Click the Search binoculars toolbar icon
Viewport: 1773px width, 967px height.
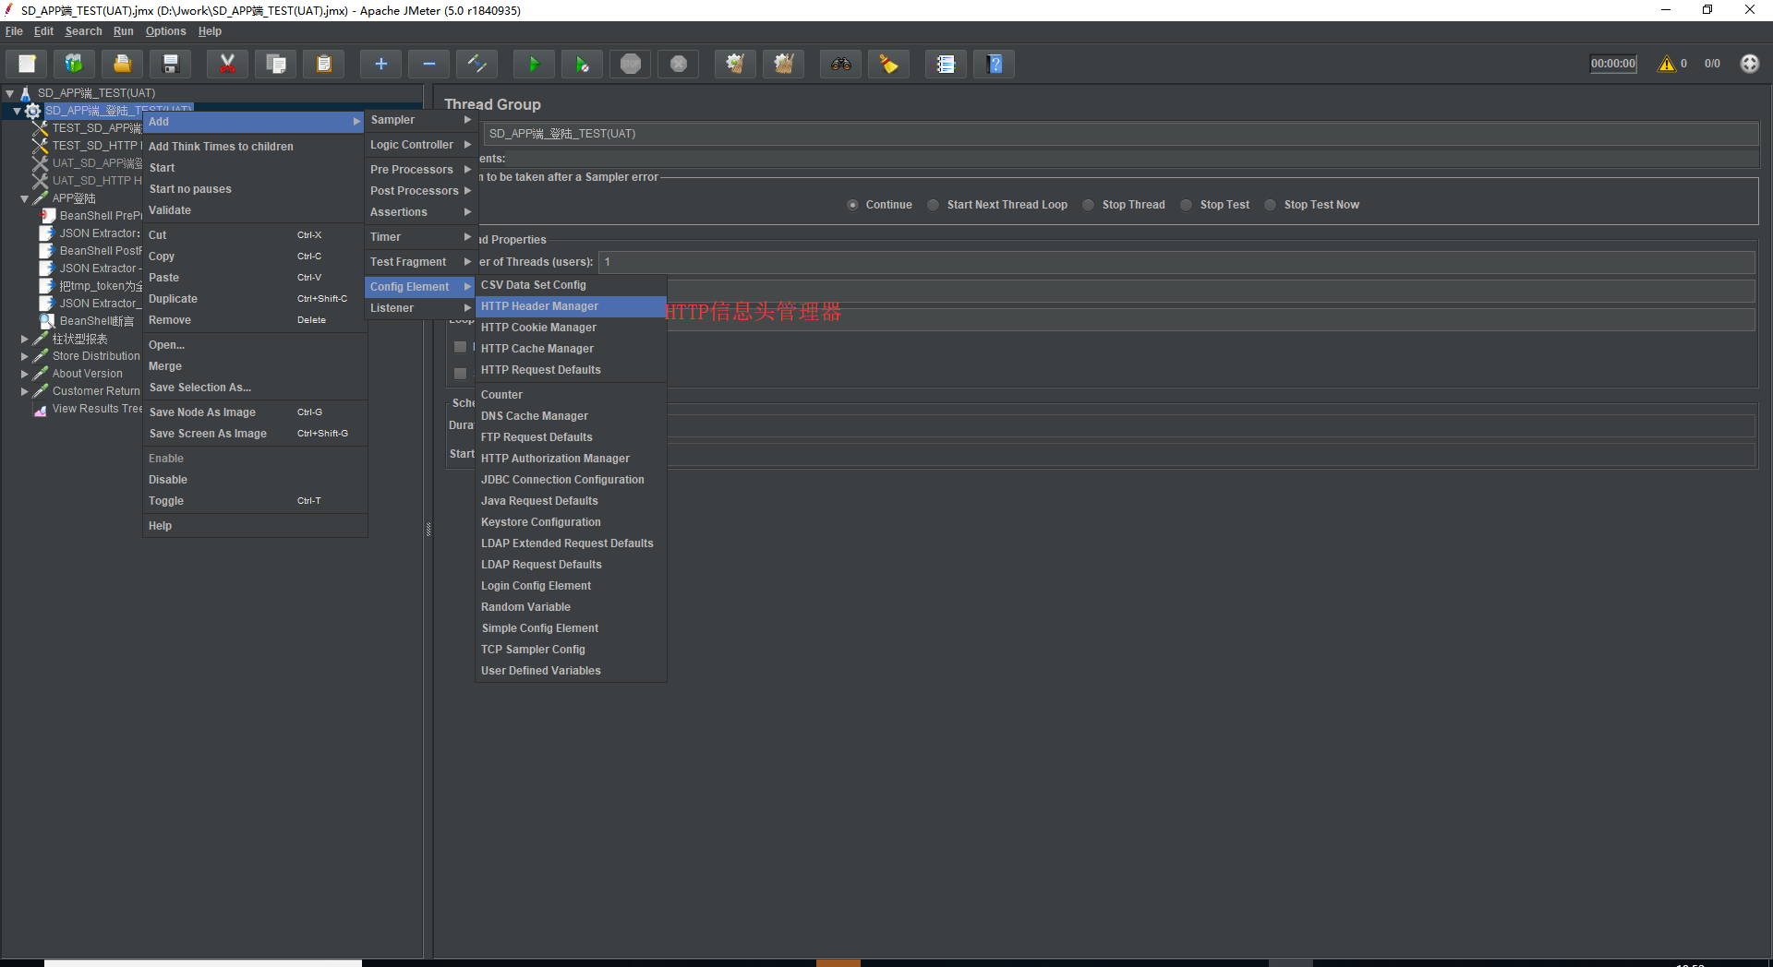840,64
